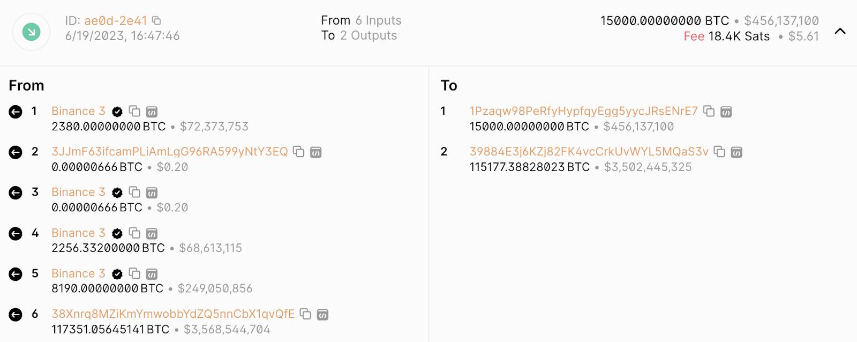Copy the 3JJmF63ifcam input address

click(299, 152)
